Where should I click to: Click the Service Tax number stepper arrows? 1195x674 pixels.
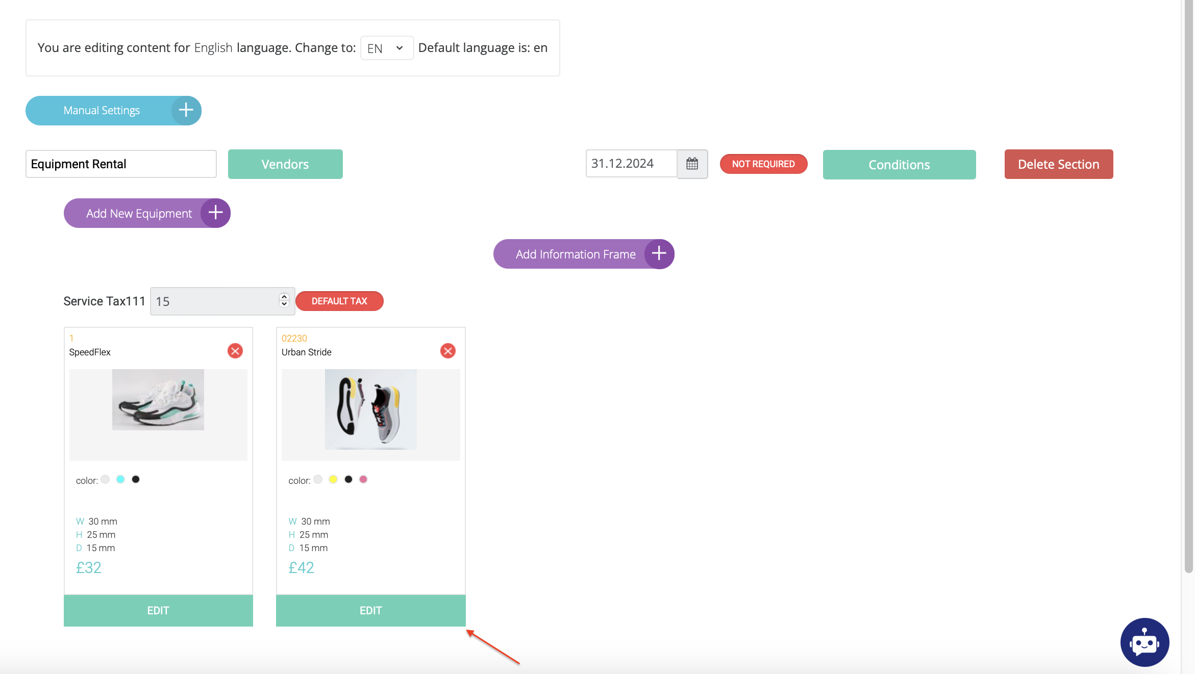pyautogui.click(x=284, y=300)
